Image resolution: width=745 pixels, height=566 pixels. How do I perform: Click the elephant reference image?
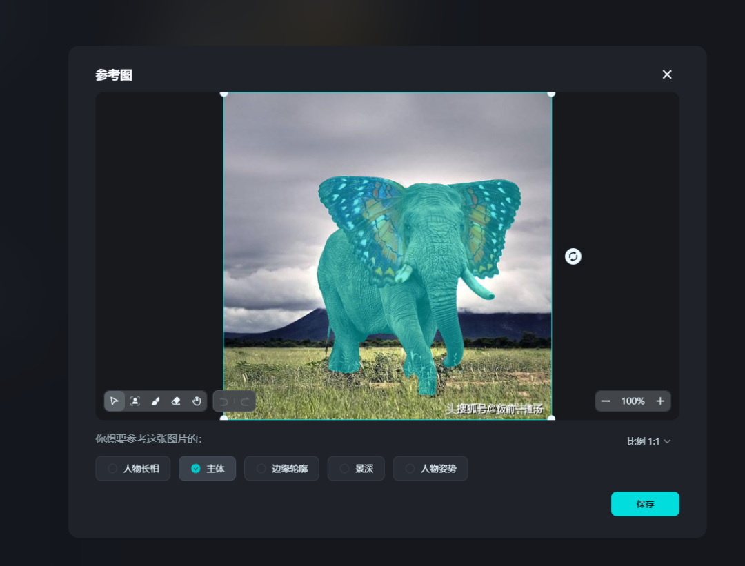click(388, 256)
